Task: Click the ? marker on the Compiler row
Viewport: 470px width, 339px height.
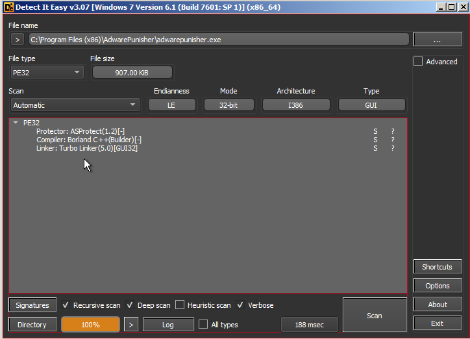Action: 393,140
